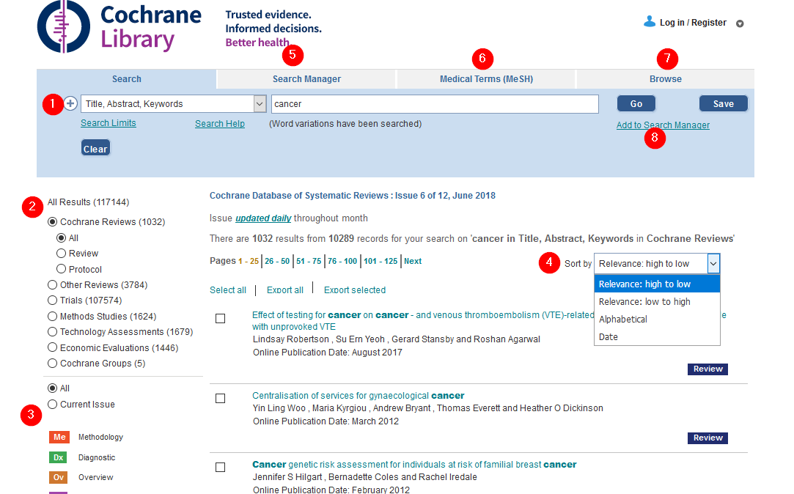Choose the Protocol radio option
This screenshot has width=794, height=494.
tap(62, 269)
